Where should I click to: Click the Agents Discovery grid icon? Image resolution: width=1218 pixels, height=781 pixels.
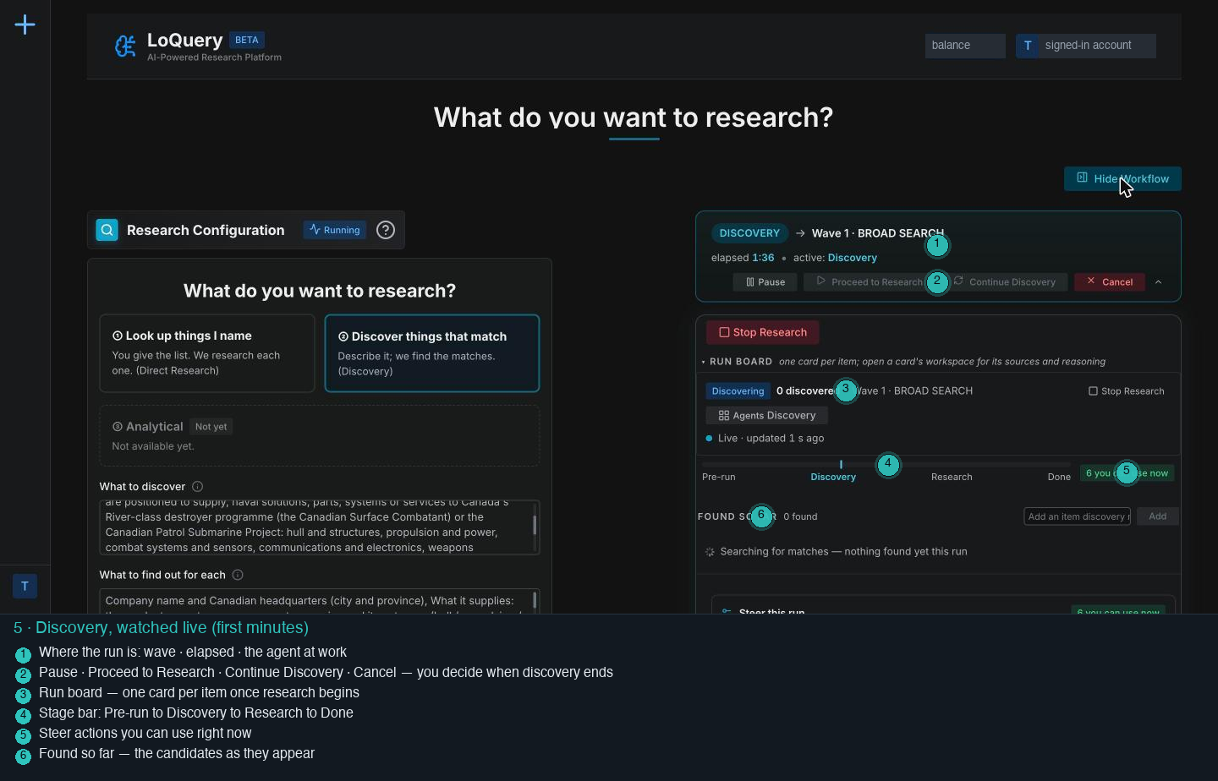click(724, 416)
